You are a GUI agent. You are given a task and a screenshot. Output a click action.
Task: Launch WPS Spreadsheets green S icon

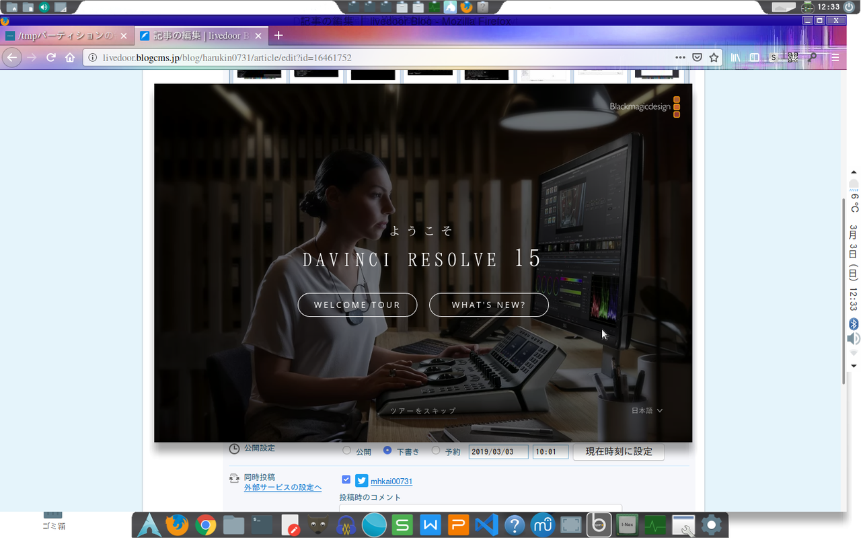[402, 525]
